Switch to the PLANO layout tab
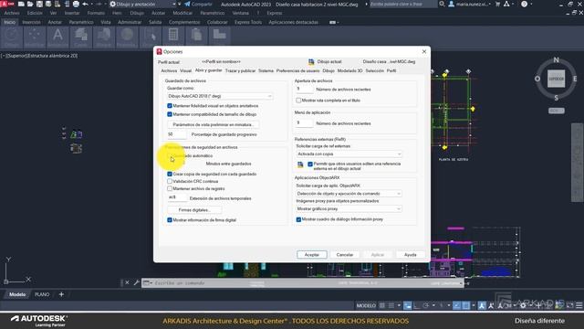 (42, 294)
